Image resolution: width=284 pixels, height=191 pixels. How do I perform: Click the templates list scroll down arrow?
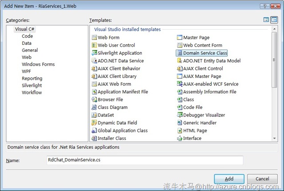click(275, 138)
